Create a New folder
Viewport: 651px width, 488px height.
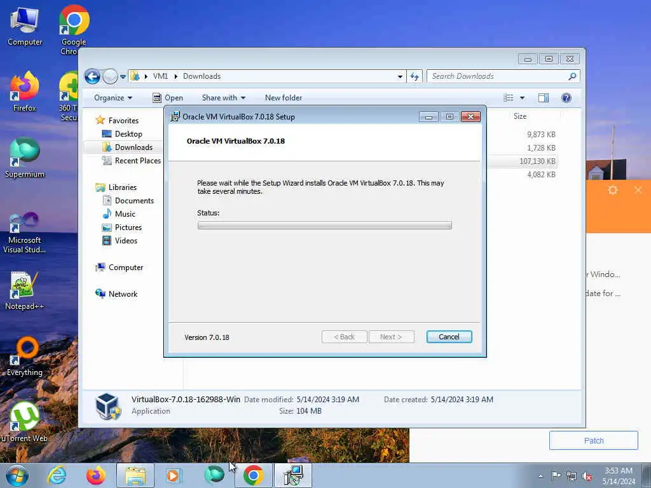[284, 98]
